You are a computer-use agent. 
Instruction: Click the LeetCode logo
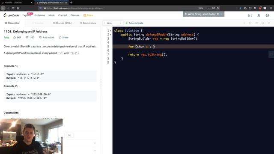point(11,15)
